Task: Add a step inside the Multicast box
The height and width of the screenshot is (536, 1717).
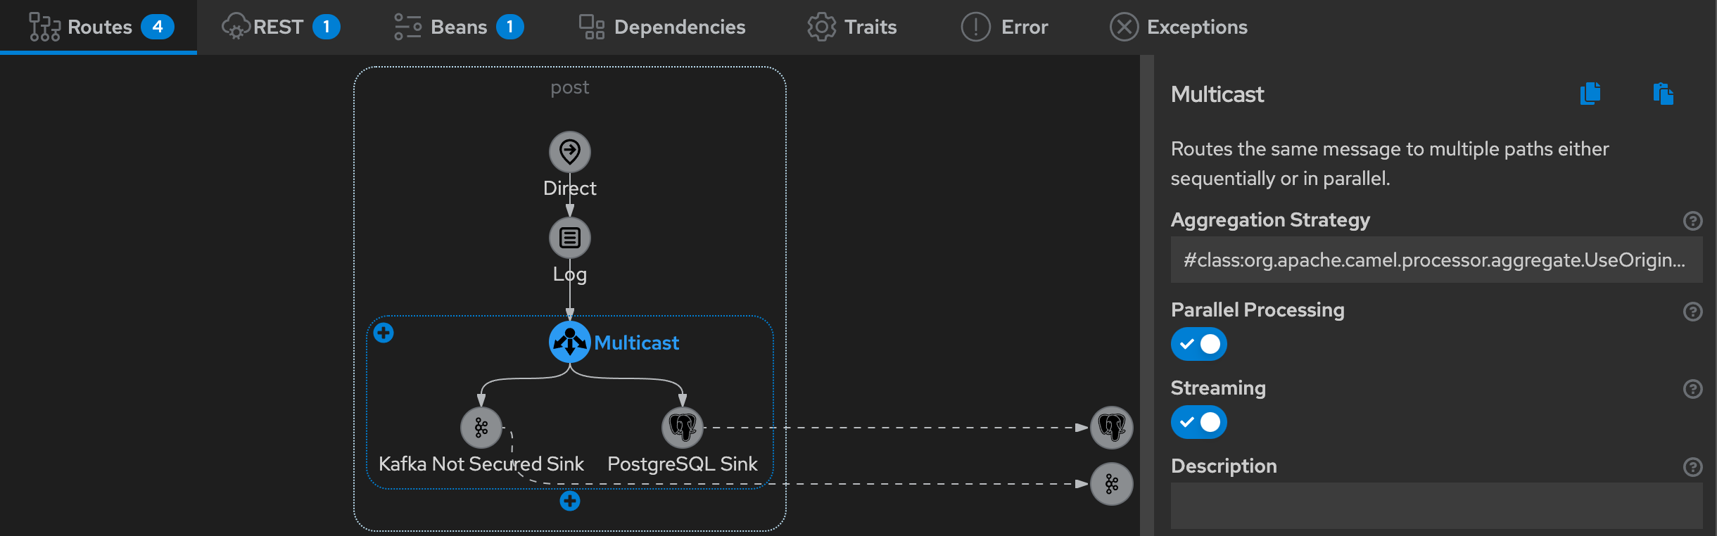Action: pyautogui.click(x=384, y=333)
